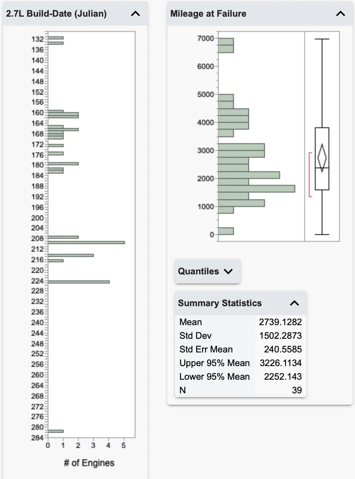Click the N value 39
This screenshot has width=355, height=479.
pos(297,390)
